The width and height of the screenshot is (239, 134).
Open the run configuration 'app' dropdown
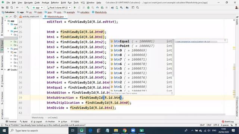pyautogui.click(x=37, y=7)
